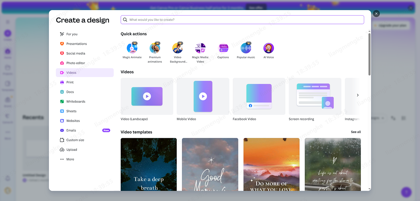420x201 pixels.
Task: Open the Take a deep breath template
Action: [149, 164]
